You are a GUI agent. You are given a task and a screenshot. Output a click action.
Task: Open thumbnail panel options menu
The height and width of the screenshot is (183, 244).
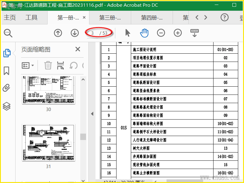point(28,65)
